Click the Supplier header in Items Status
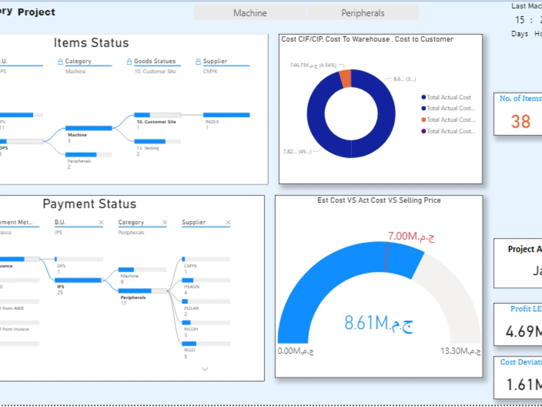This screenshot has width=542, height=407. [215, 61]
